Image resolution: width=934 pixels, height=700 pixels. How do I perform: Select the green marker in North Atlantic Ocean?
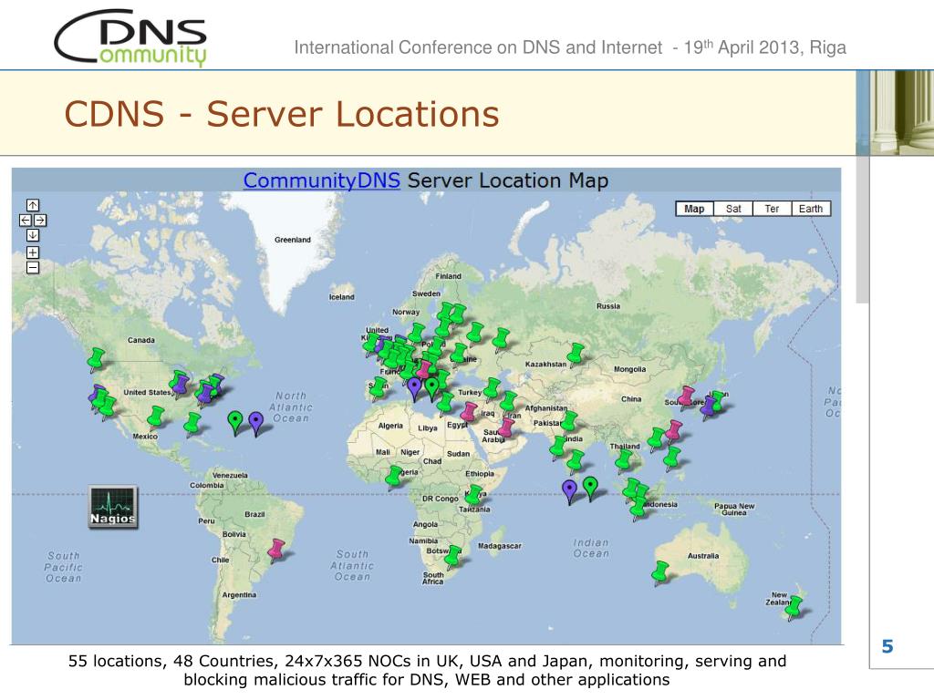click(236, 422)
